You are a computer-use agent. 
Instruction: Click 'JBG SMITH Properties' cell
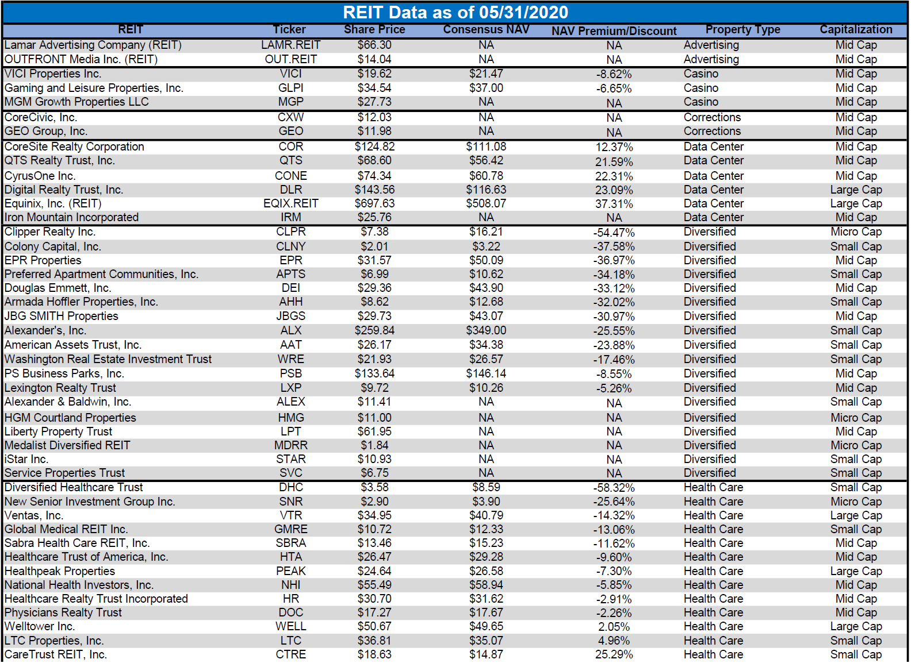(x=62, y=316)
